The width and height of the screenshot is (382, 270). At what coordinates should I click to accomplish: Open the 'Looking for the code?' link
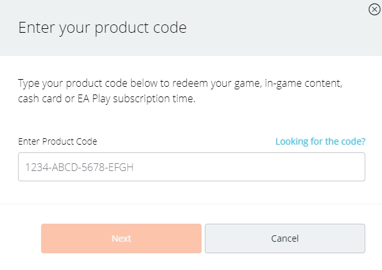click(320, 141)
